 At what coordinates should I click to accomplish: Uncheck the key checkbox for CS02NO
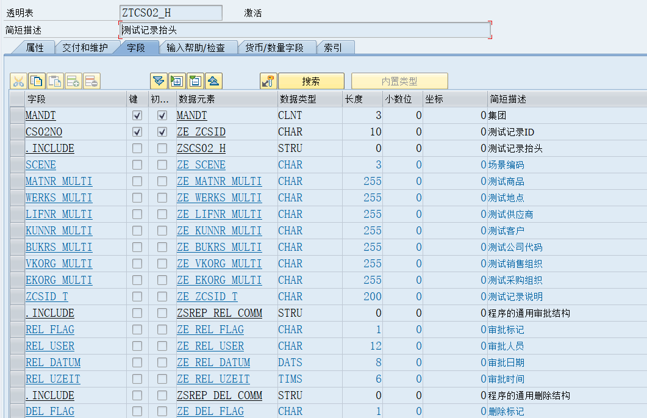tap(137, 132)
